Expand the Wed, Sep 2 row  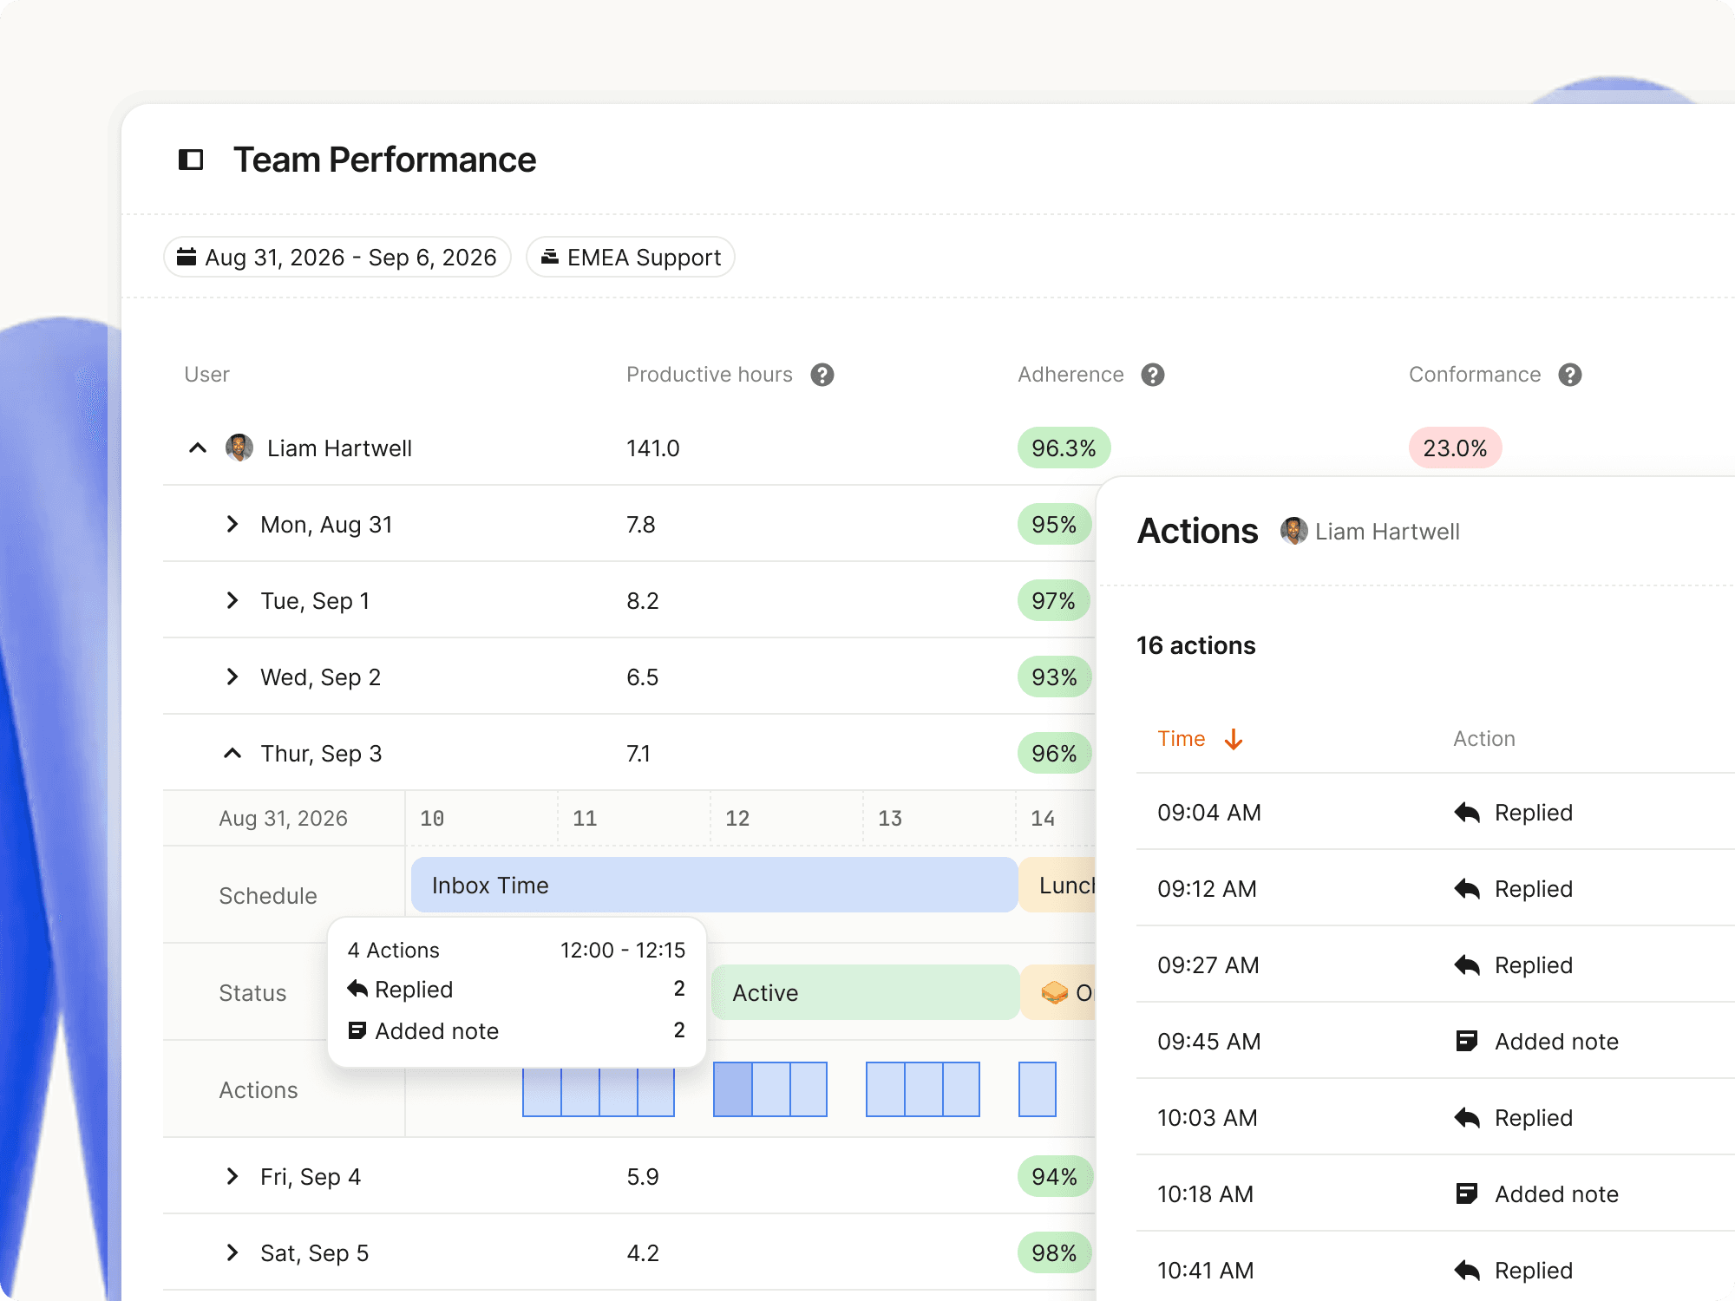(232, 677)
